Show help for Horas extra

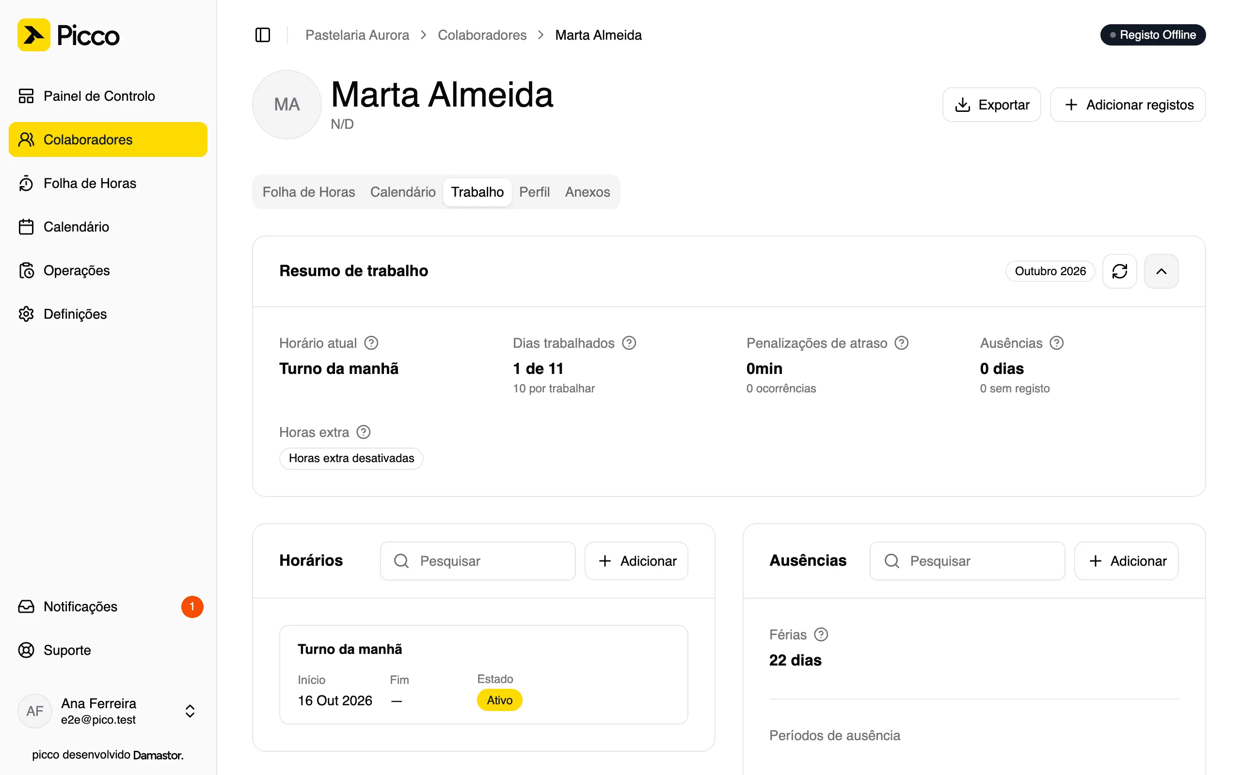pyautogui.click(x=363, y=432)
